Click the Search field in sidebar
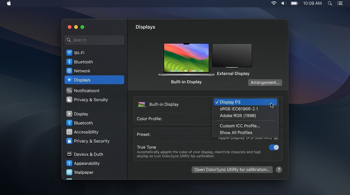350x195 pixels. click(x=94, y=40)
